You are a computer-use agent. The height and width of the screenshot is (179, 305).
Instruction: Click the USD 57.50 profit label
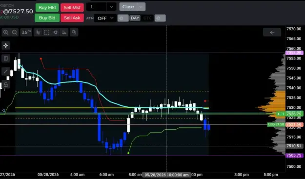pyautogui.click(x=276, y=124)
